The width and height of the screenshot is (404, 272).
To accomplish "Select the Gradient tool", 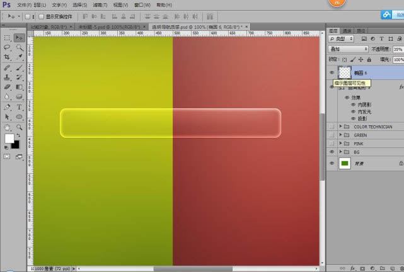I will (x=19, y=87).
